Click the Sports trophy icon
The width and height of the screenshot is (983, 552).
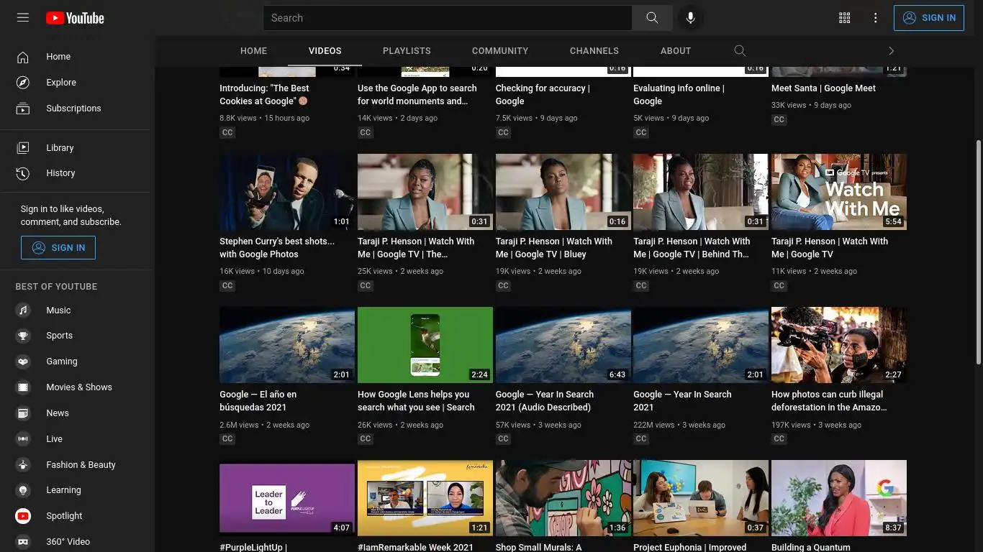[23, 336]
